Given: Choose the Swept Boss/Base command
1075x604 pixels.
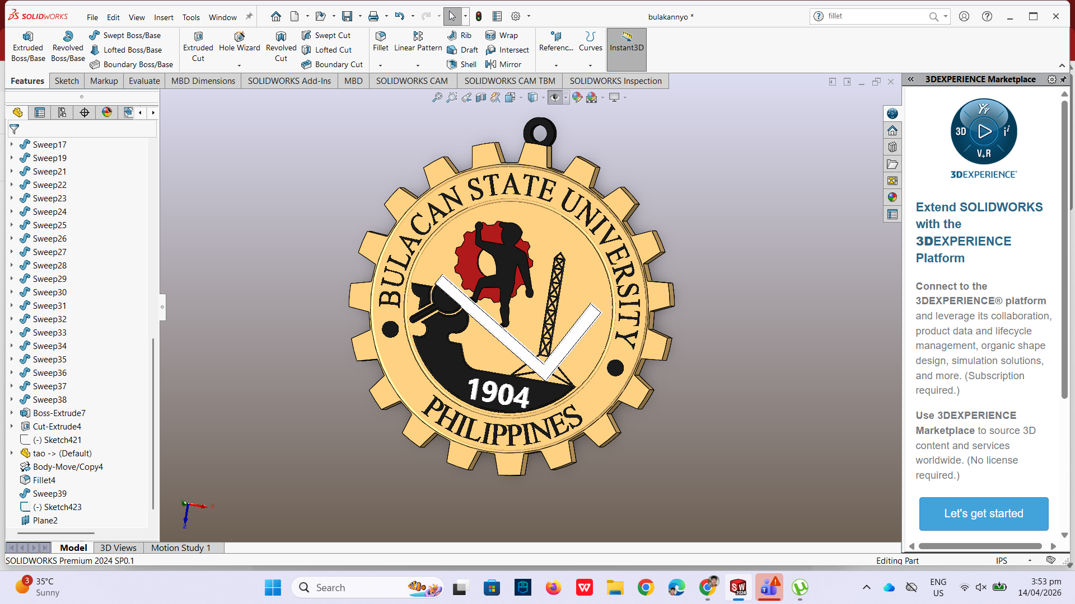Looking at the screenshot, I should 125,35.
